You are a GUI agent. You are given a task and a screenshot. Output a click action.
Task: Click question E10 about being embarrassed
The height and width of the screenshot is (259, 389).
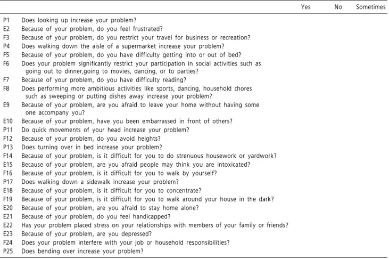(127, 121)
